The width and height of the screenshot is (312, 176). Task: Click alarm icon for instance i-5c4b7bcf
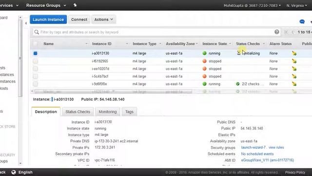(x=294, y=76)
